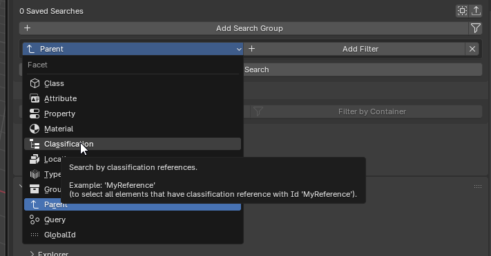Remove the filter group with X
Viewport: 491px width, 256px height.
click(472, 49)
